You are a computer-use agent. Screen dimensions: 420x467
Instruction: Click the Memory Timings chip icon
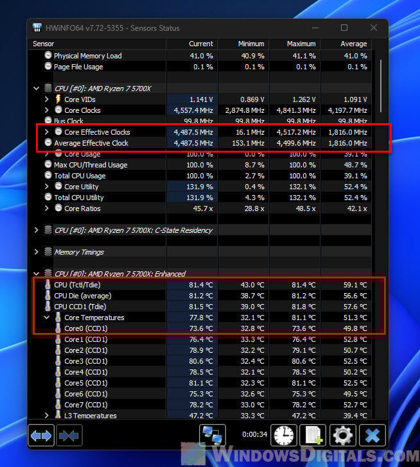48,252
